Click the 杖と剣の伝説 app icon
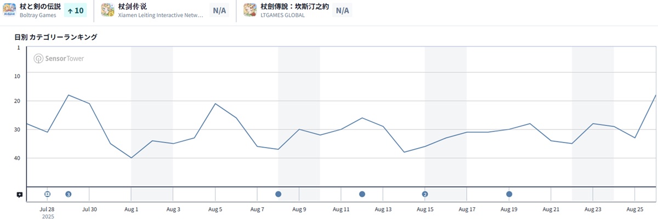This screenshot has height=221, width=658. coord(9,10)
